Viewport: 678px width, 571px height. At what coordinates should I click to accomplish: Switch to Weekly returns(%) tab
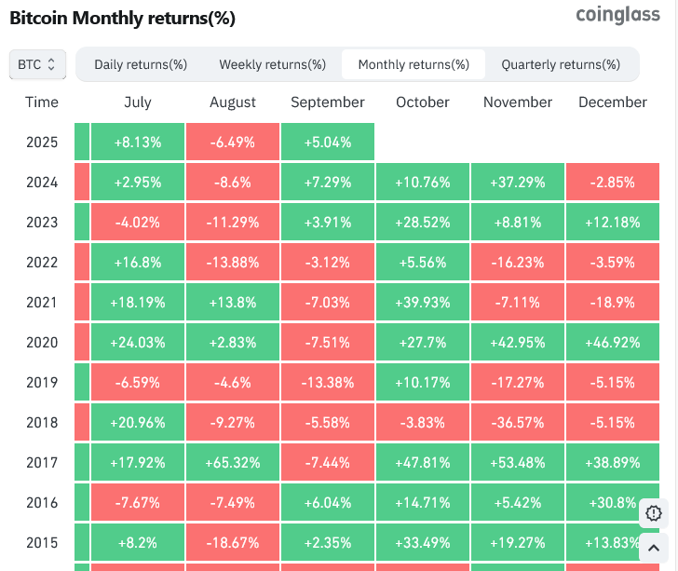pos(272,64)
